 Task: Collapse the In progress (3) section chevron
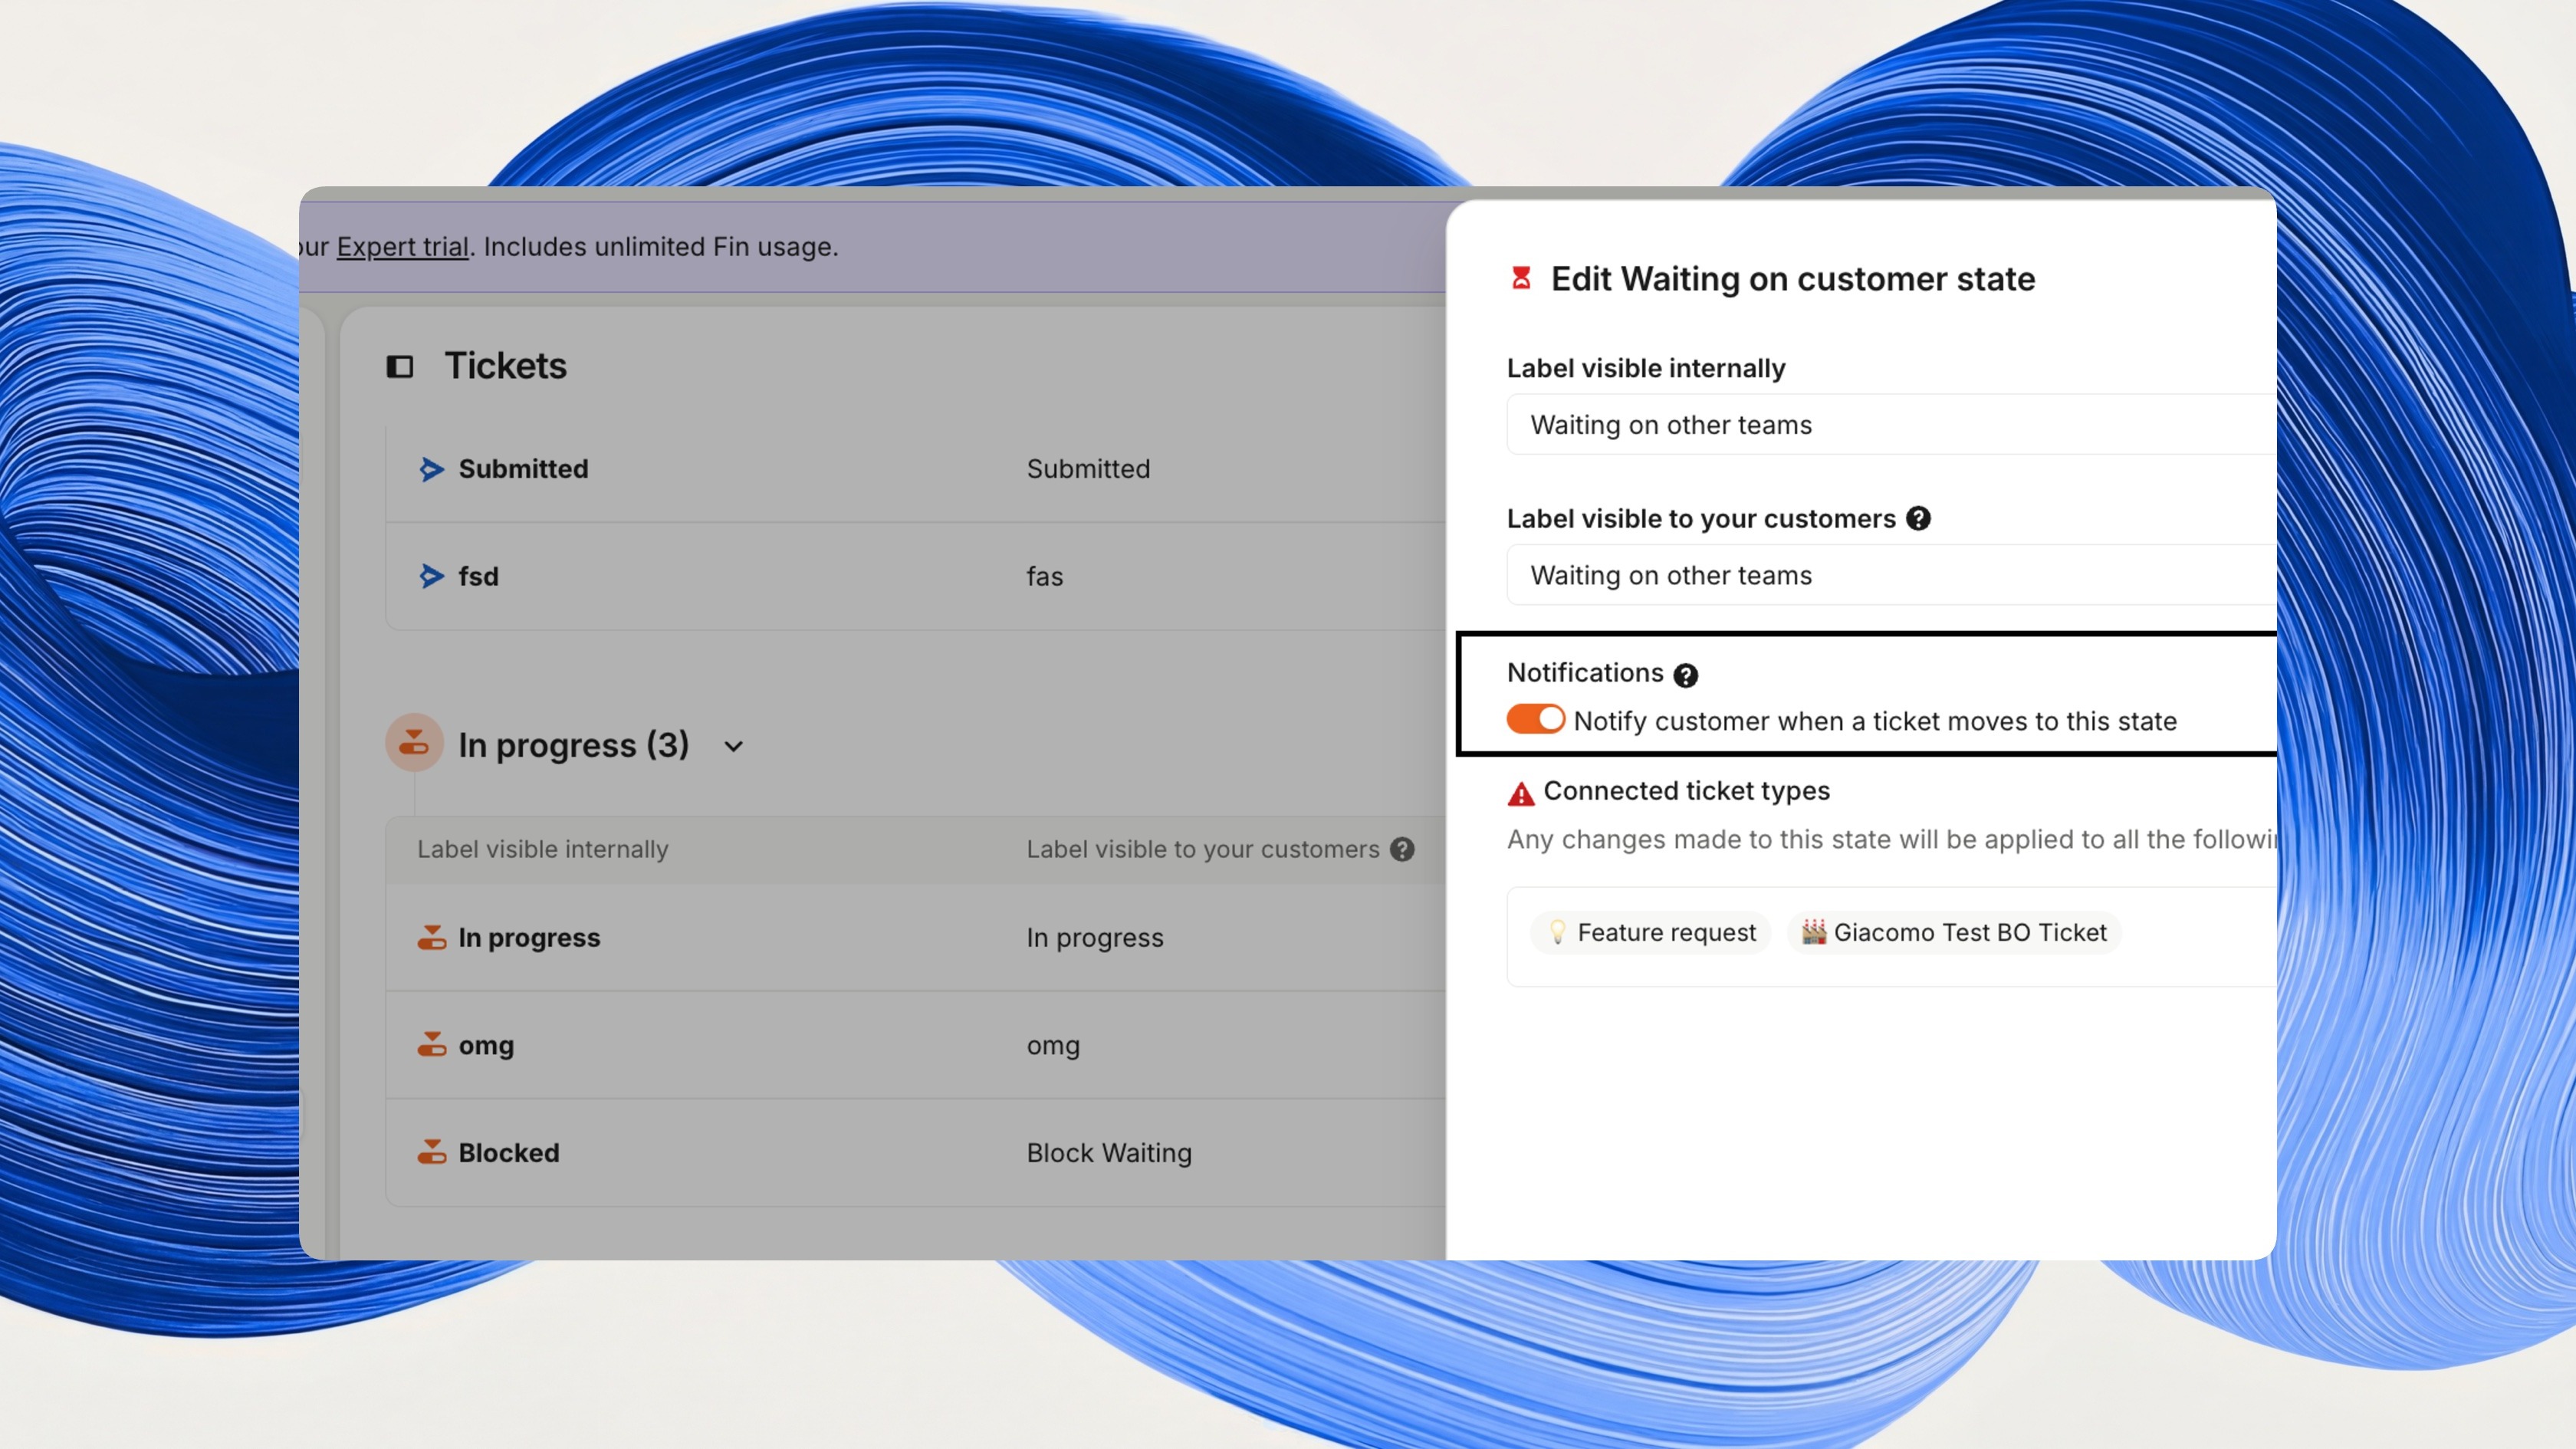point(733,746)
